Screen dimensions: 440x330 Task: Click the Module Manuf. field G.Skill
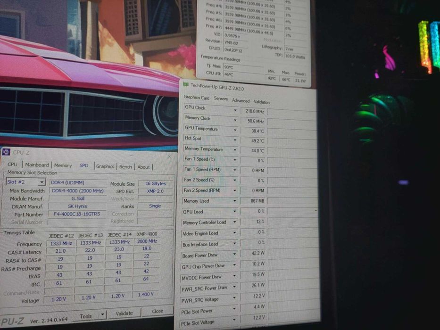point(77,198)
